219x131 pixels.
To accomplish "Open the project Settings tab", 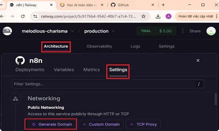I will [x=166, y=46].
